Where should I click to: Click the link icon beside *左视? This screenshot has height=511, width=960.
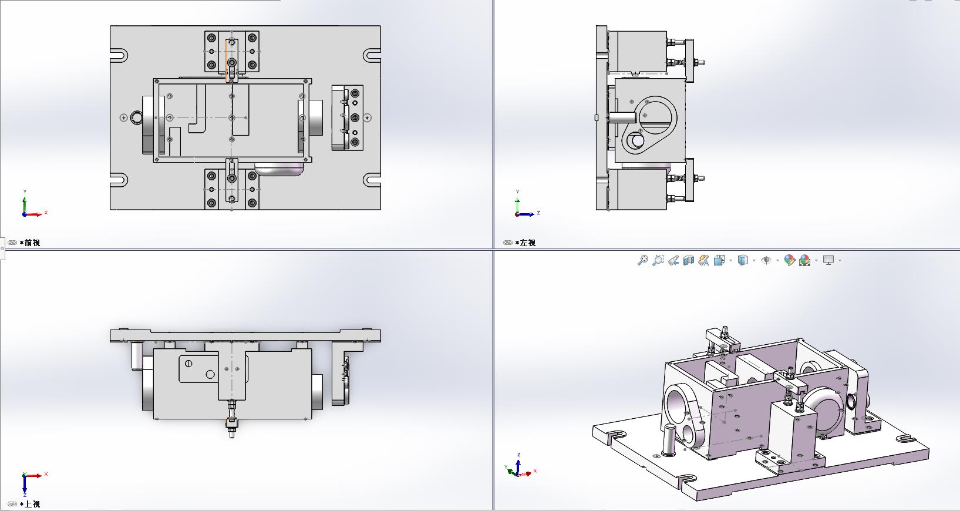(508, 243)
